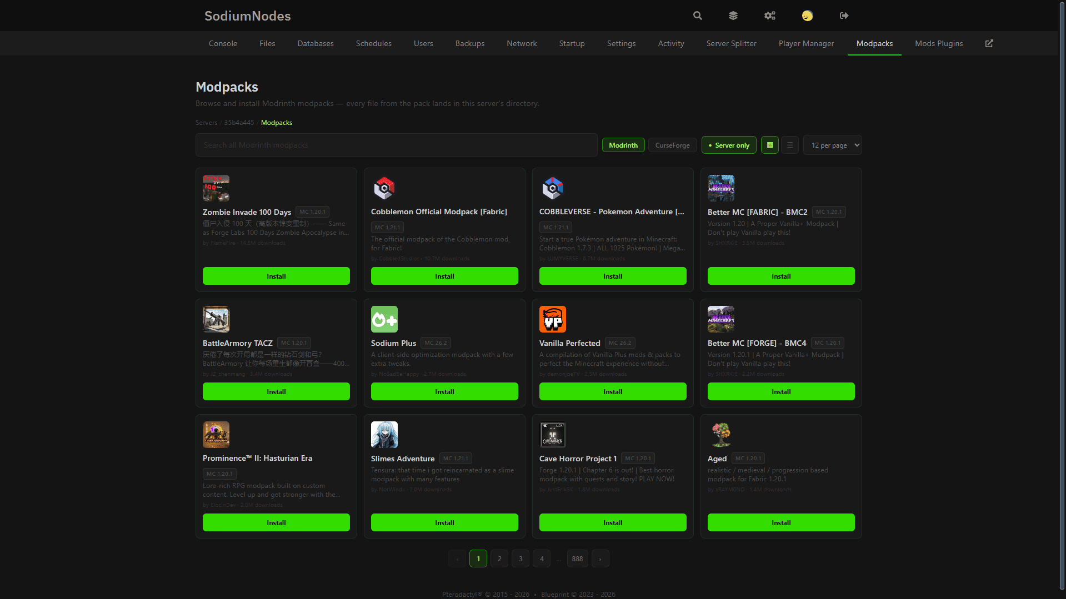
Task: Open the user avatar account icon
Action: click(x=807, y=16)
